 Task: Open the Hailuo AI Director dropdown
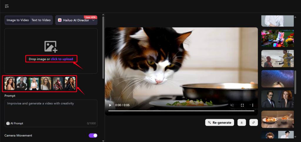click(76, 20)
